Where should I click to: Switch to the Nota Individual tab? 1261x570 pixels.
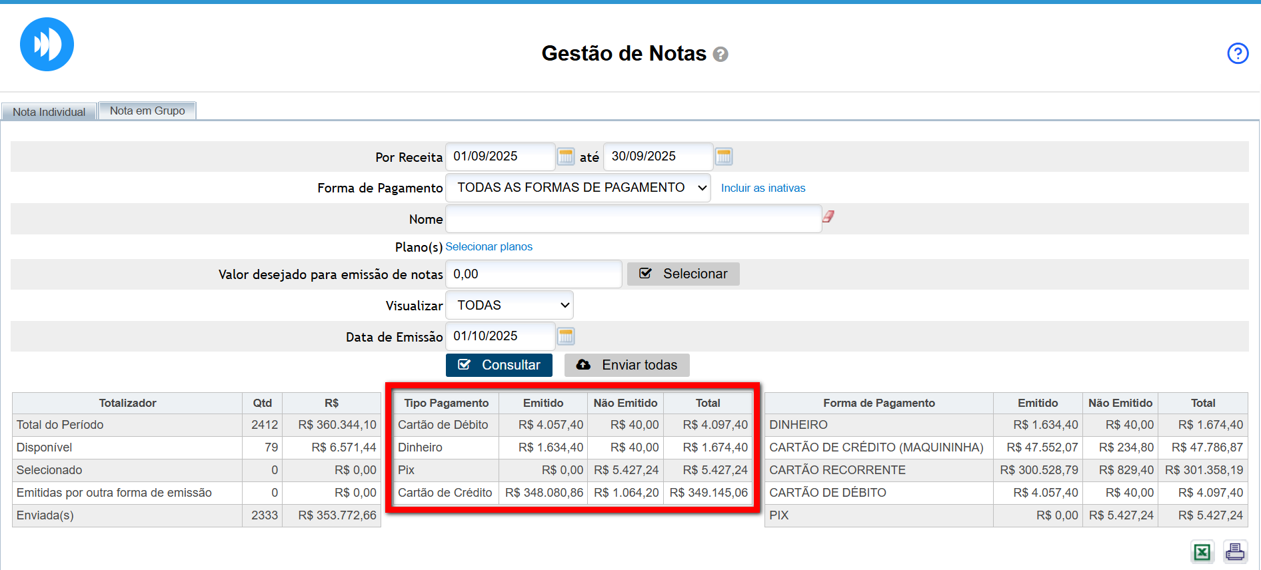tap(49, 112)
